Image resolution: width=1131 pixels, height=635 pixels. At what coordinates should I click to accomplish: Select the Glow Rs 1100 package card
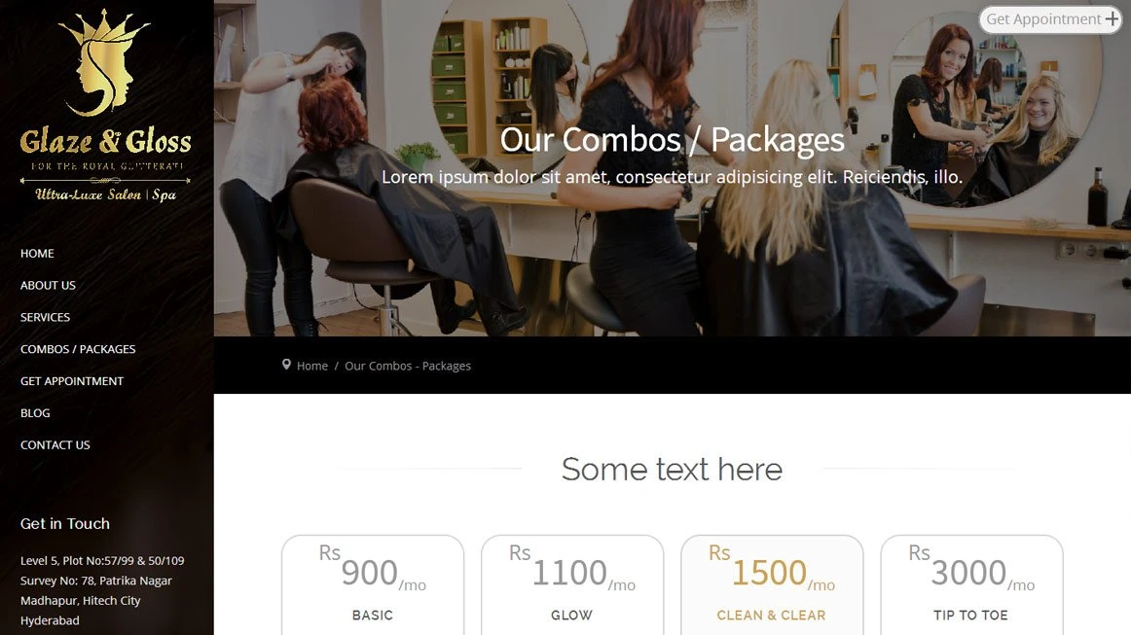click(x=572, y=584)
